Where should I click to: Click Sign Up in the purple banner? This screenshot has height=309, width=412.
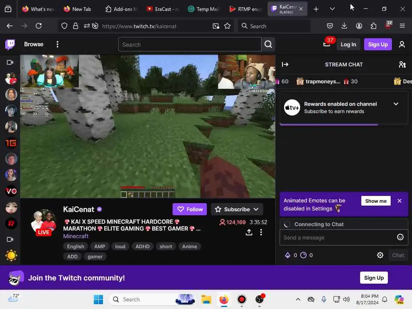pos(374,278)
